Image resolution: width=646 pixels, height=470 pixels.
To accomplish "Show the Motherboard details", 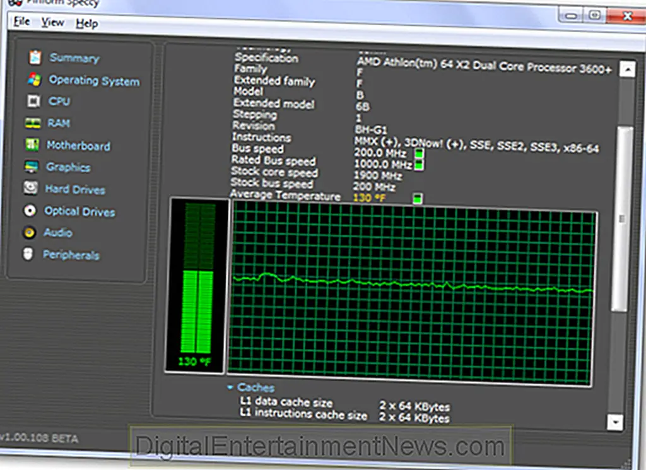I will coord(78,145).
